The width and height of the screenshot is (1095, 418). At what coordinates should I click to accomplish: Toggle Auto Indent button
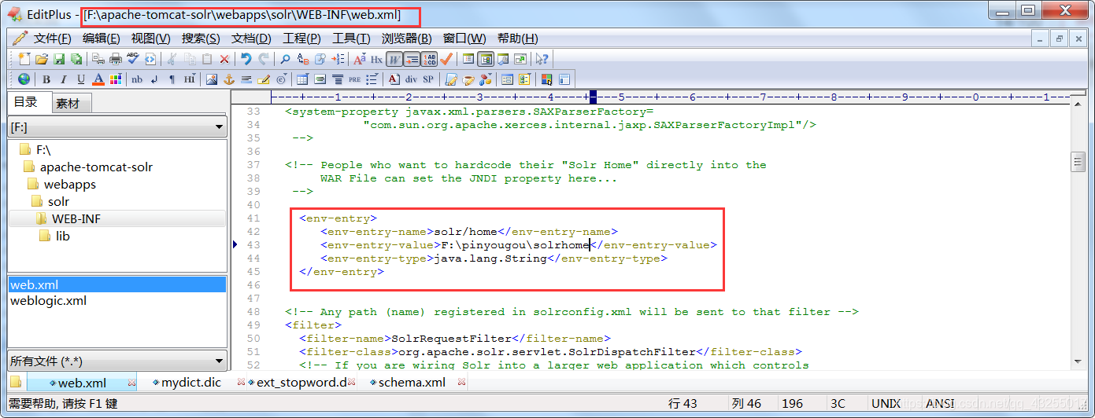[x=412, y=59]
